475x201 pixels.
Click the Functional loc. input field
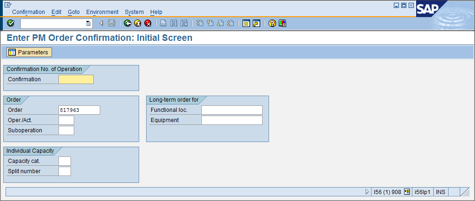tap(232, 110)
